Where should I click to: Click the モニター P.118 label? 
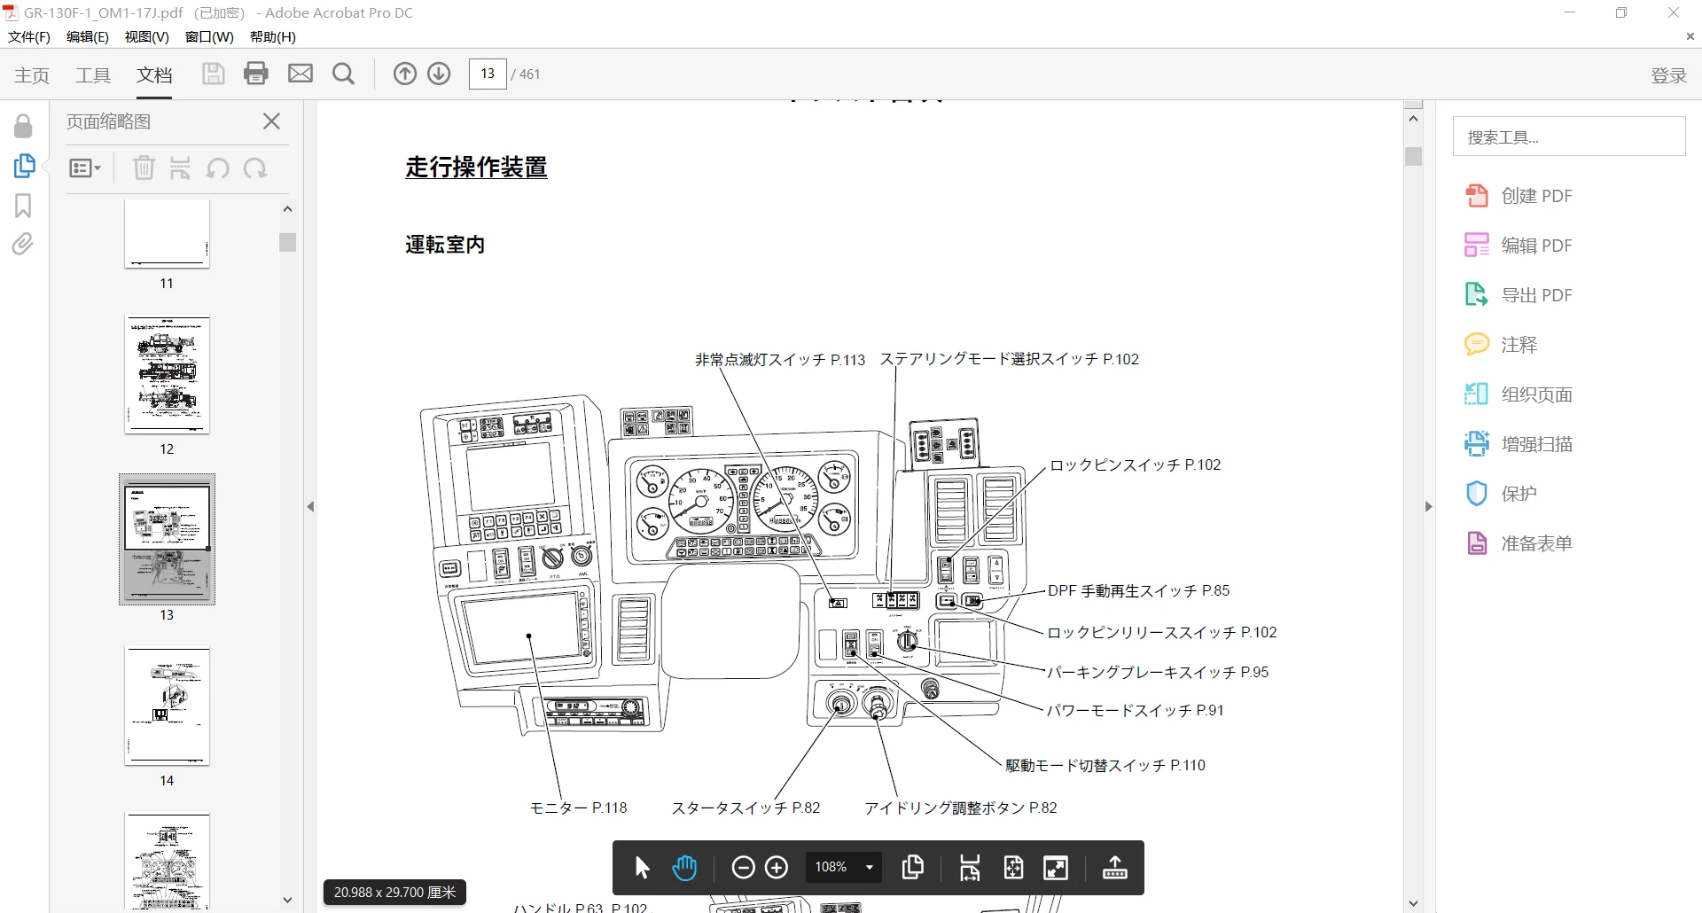tap(578, 808)
